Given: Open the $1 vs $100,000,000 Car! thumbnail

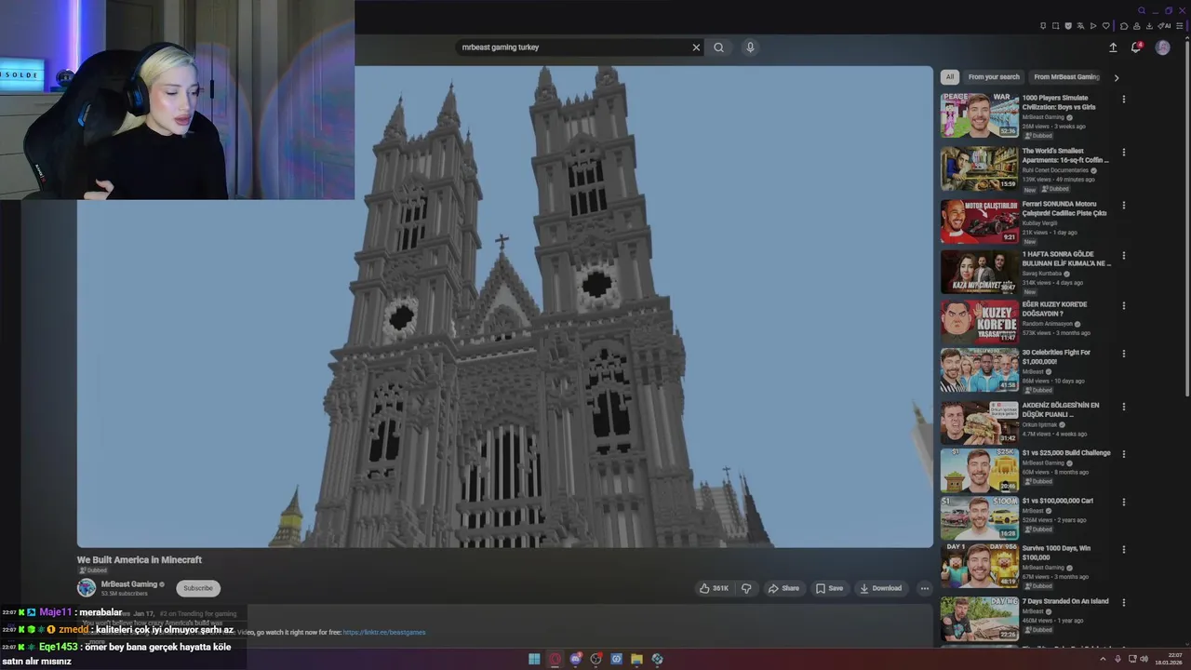Looking at the screenshot, I should coord(979,518).
